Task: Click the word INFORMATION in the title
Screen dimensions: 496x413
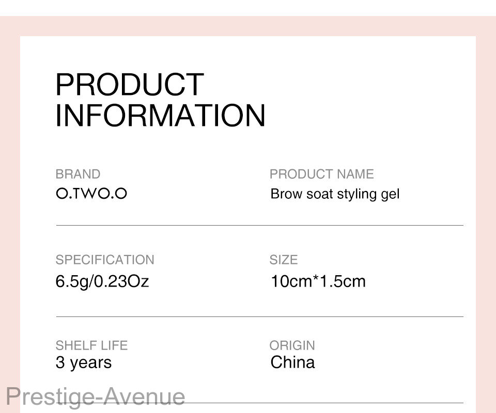Action: 160,115
